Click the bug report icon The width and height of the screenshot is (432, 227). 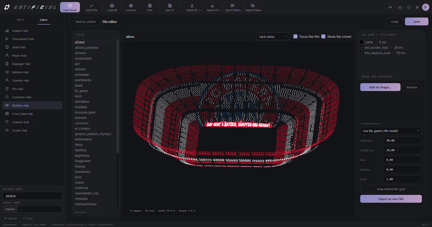(x=400, y=7)
